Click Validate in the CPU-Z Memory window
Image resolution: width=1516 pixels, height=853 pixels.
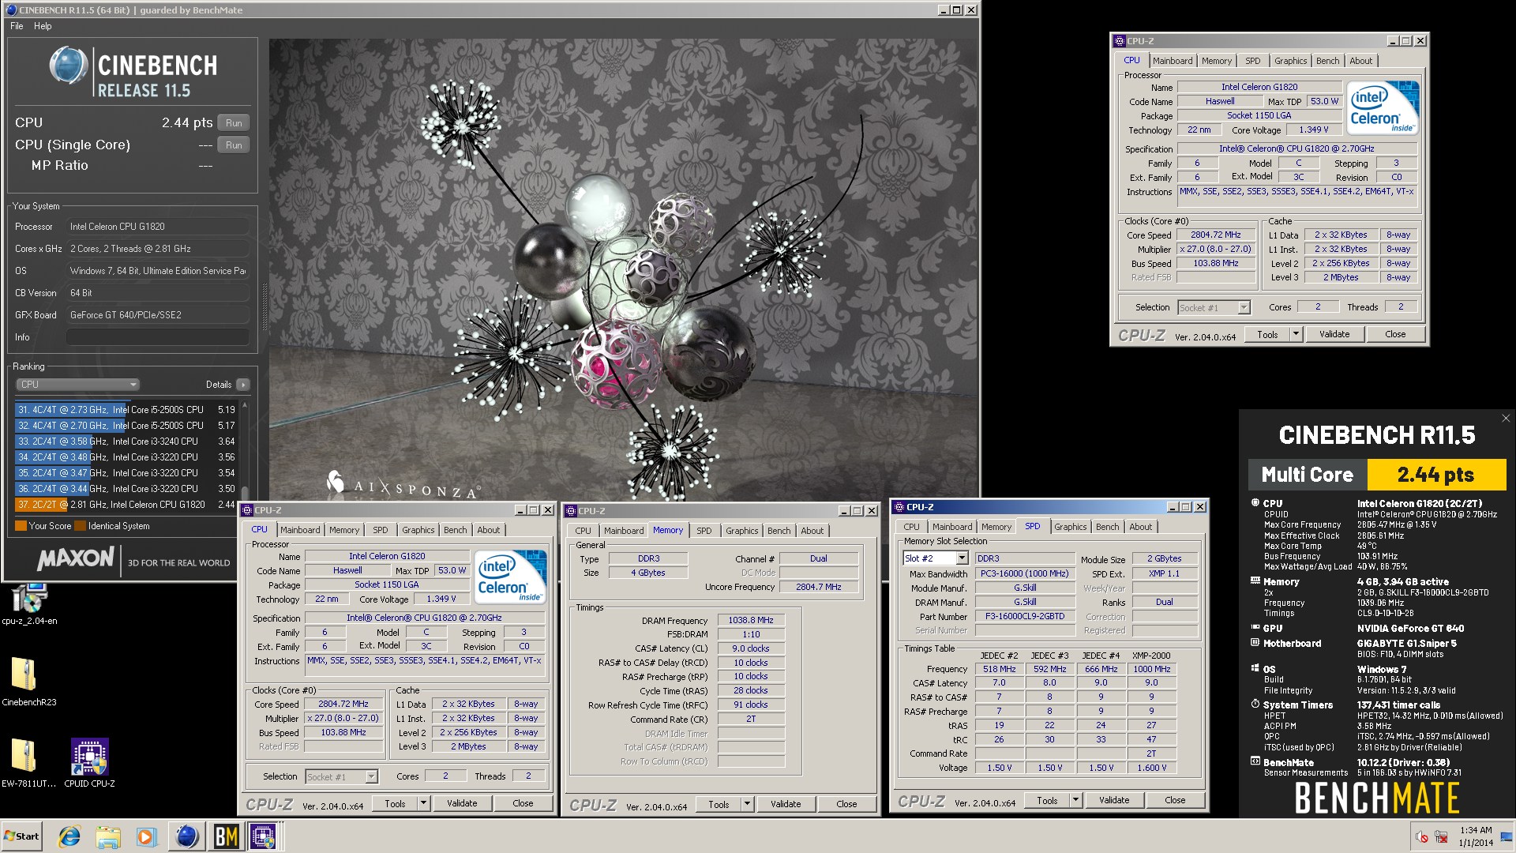(786, 804)
